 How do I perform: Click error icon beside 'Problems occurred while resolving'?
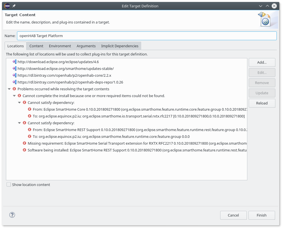(x=14, y=89)
